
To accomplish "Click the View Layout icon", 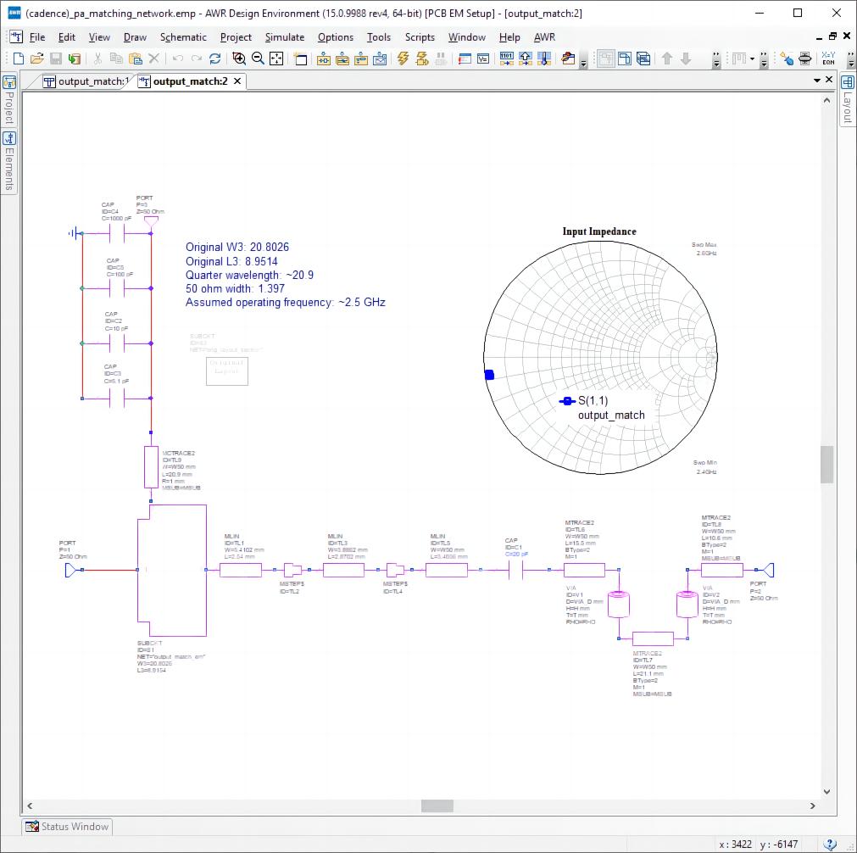I will coord(625,59).
